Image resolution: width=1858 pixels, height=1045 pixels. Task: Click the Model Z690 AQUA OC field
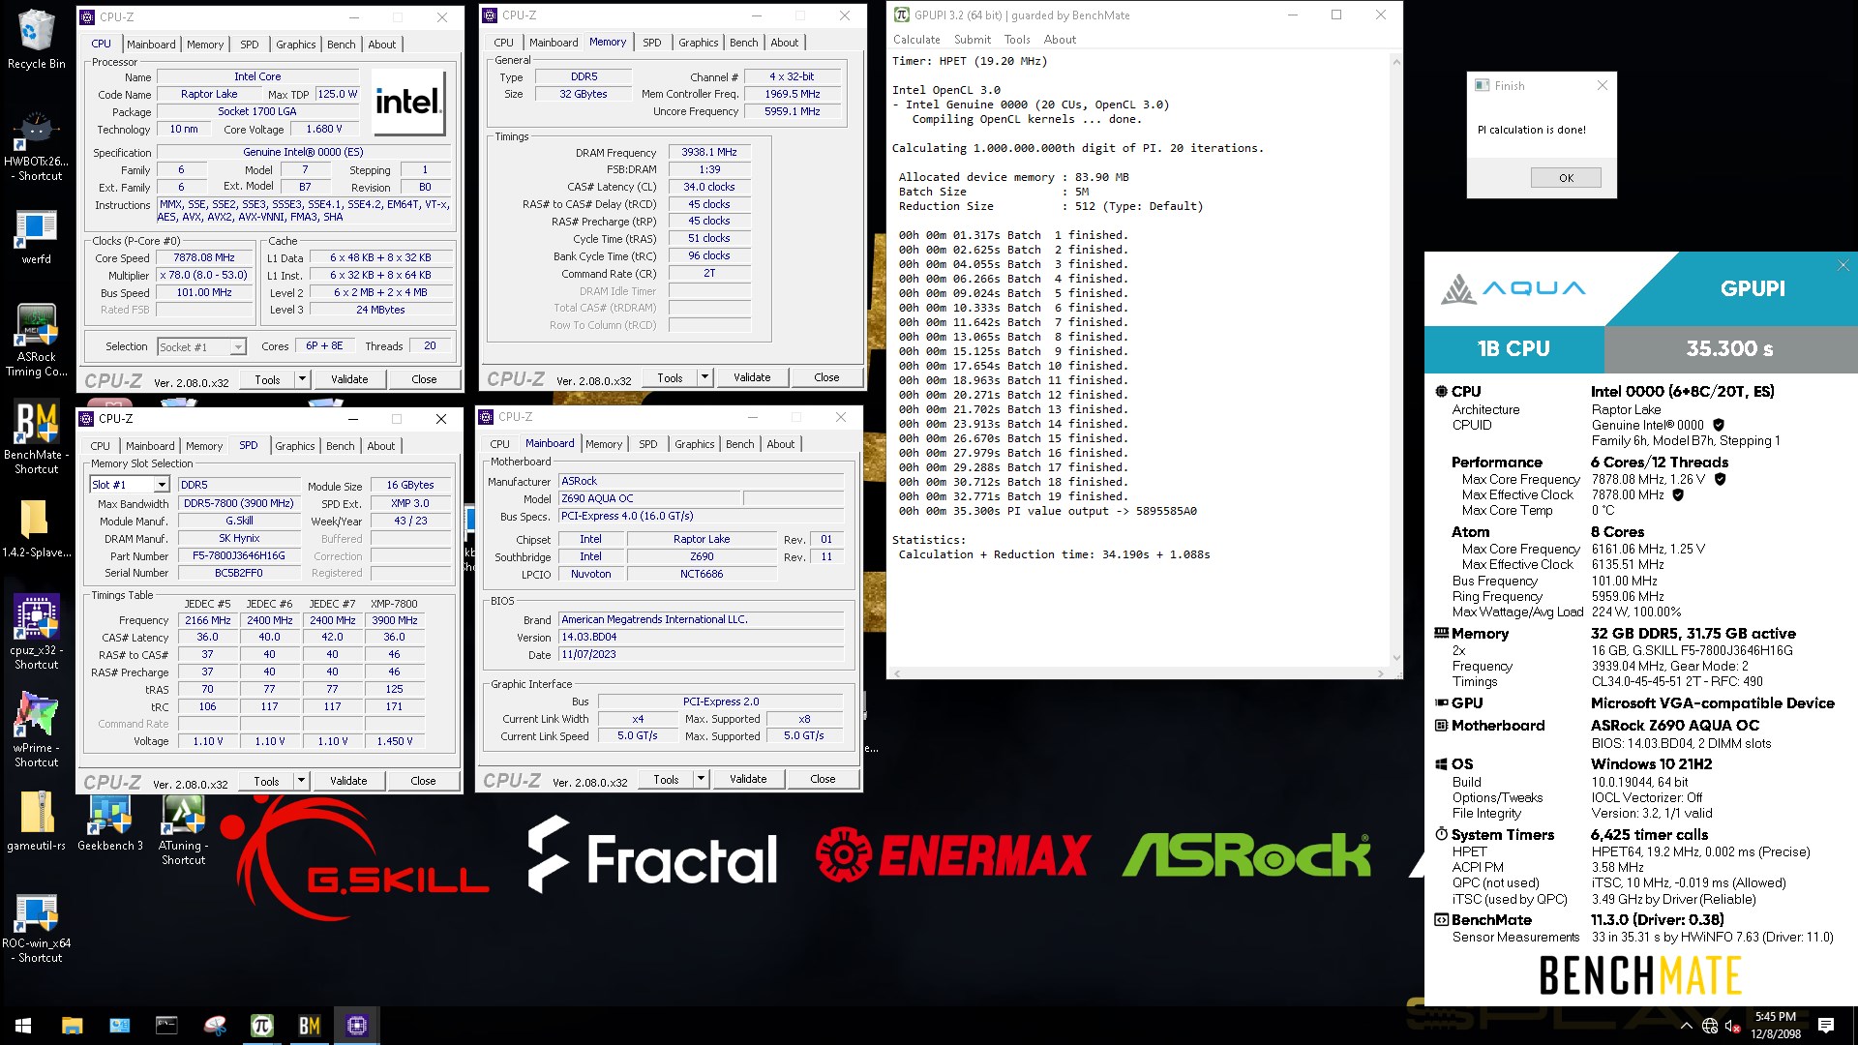click(649, 498)
